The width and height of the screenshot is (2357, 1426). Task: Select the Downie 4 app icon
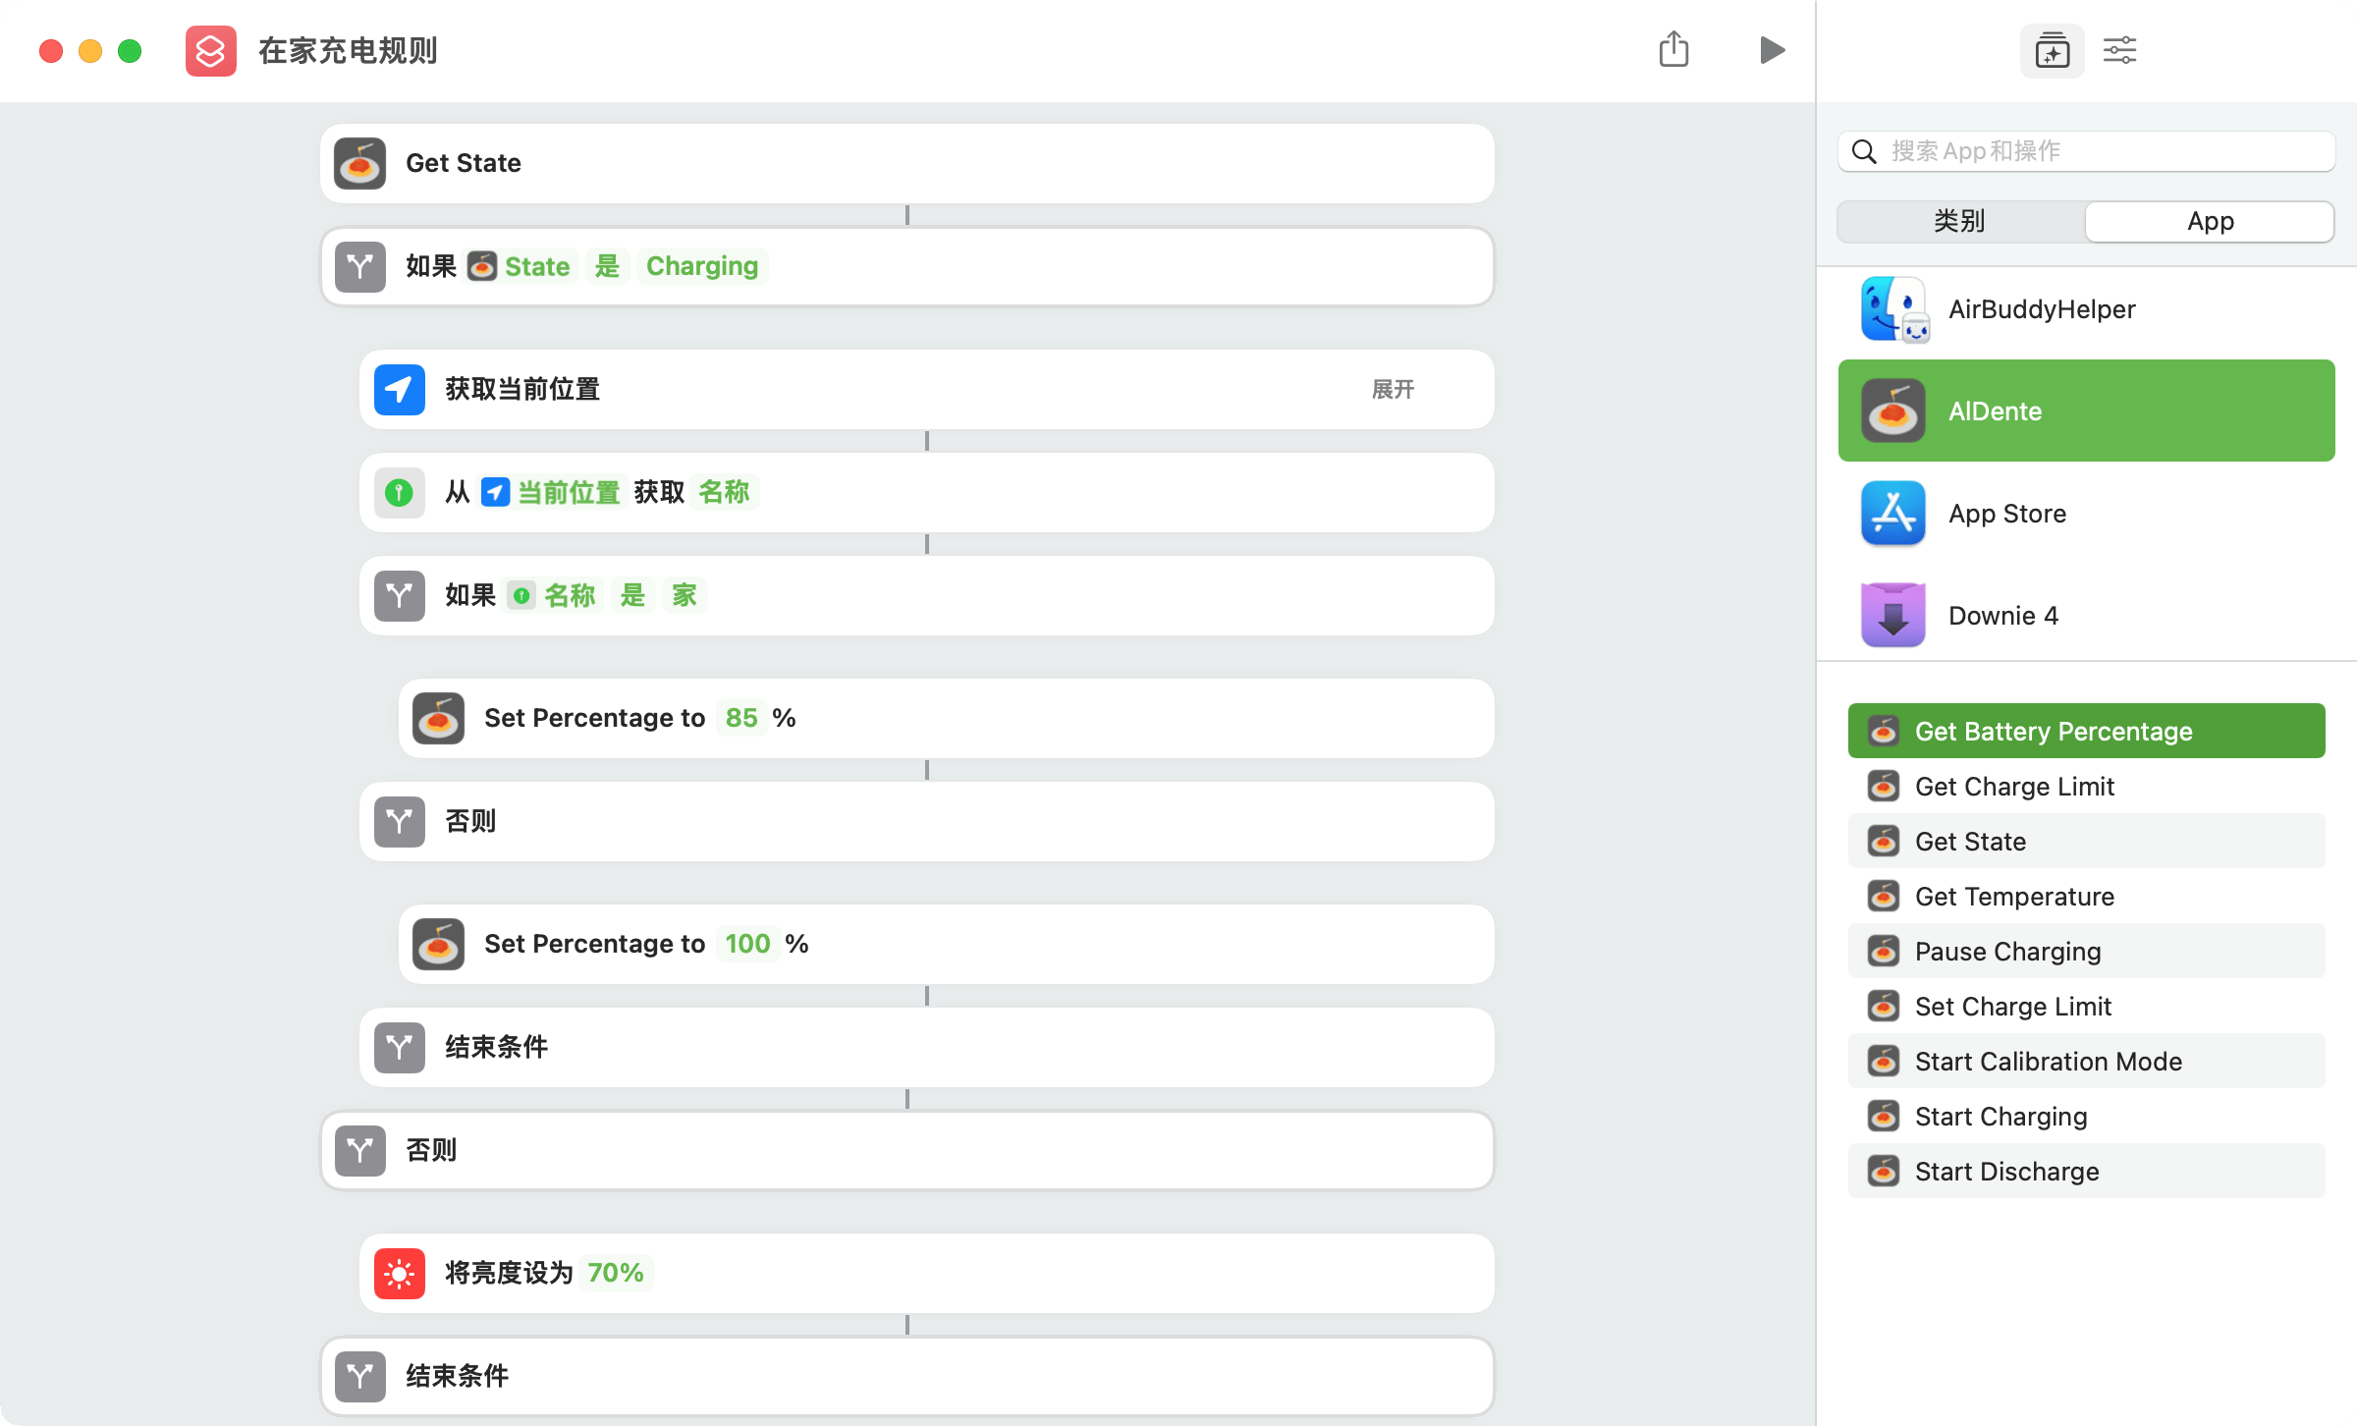click(x=1892, y=616)
